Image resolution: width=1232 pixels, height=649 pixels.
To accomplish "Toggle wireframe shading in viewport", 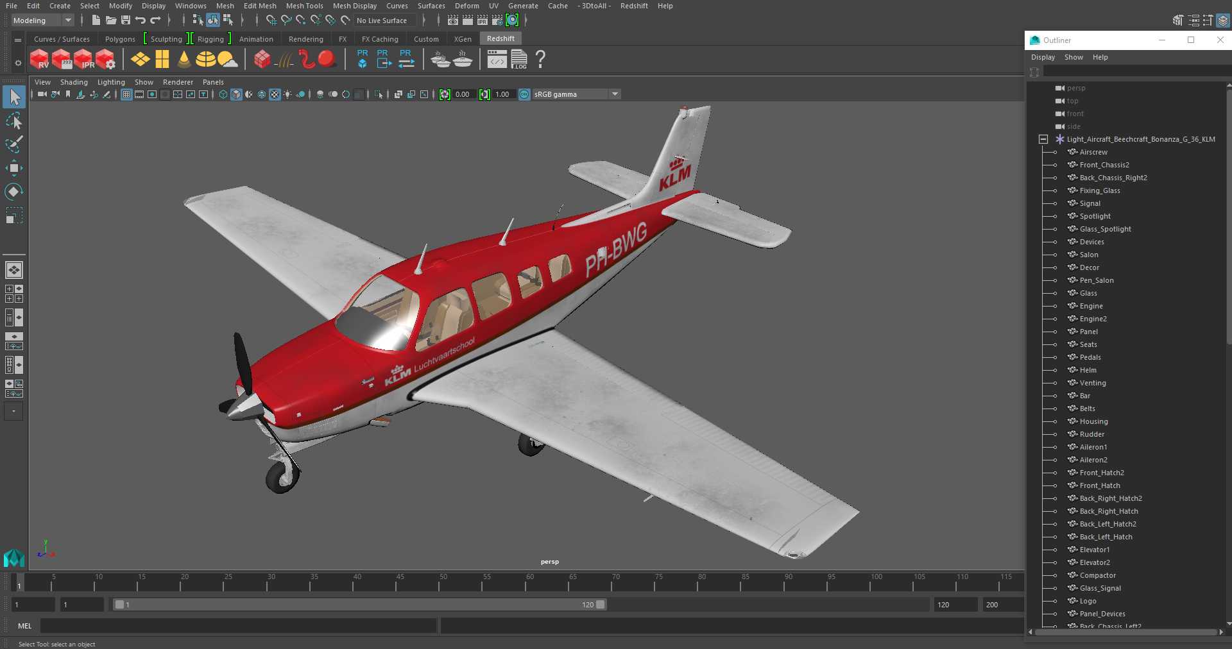I will (223, 94).
